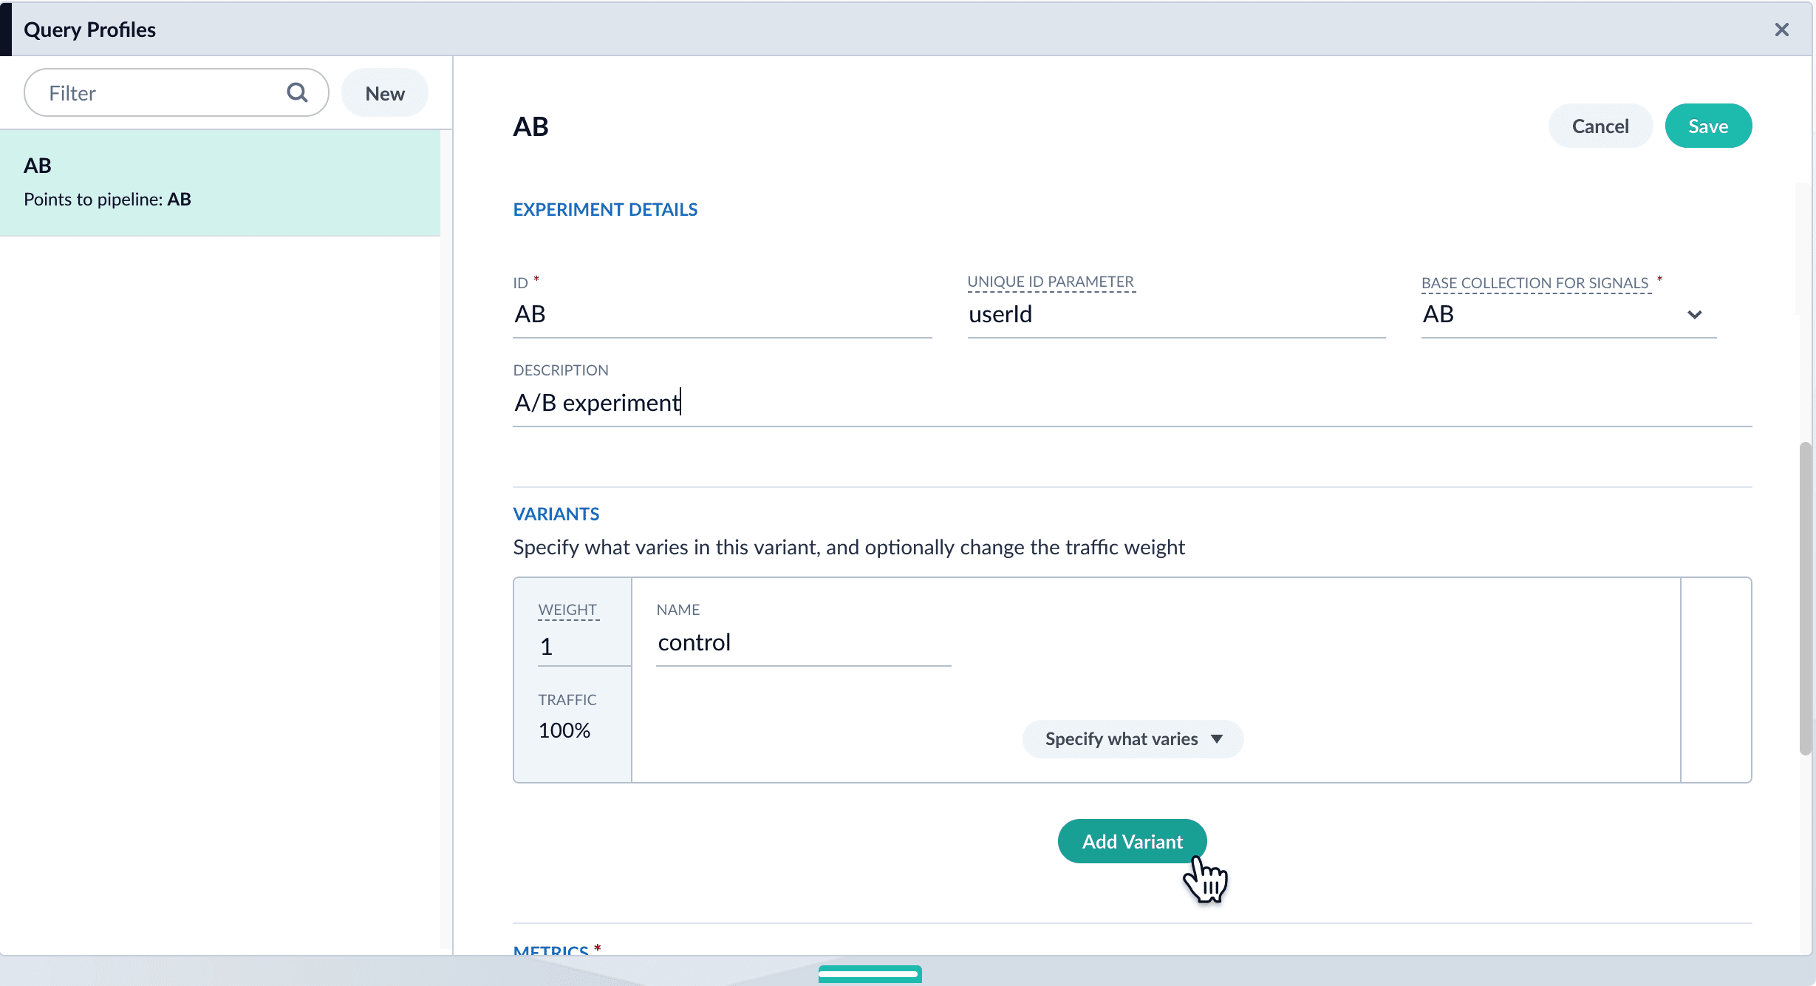
Task: Cancel editing the experiment
Action: [1600, 126]
